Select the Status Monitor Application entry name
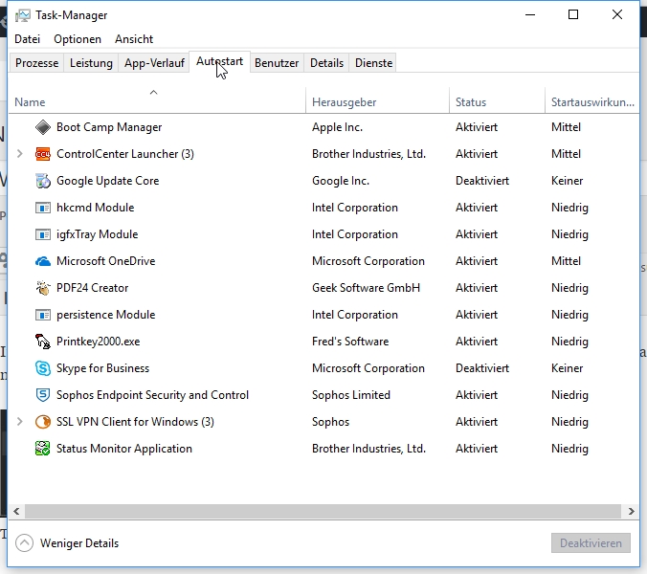This screenshot has height=574, width=647. [x=124, y=449]
